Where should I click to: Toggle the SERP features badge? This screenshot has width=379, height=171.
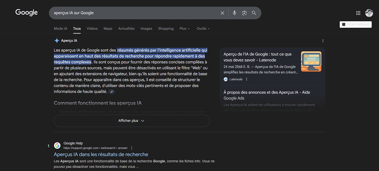click(x=356, y=24)
